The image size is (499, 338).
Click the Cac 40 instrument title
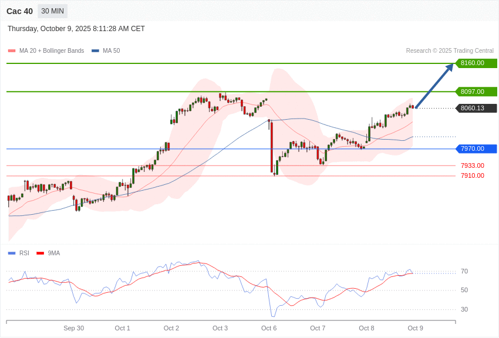[19, 11]
